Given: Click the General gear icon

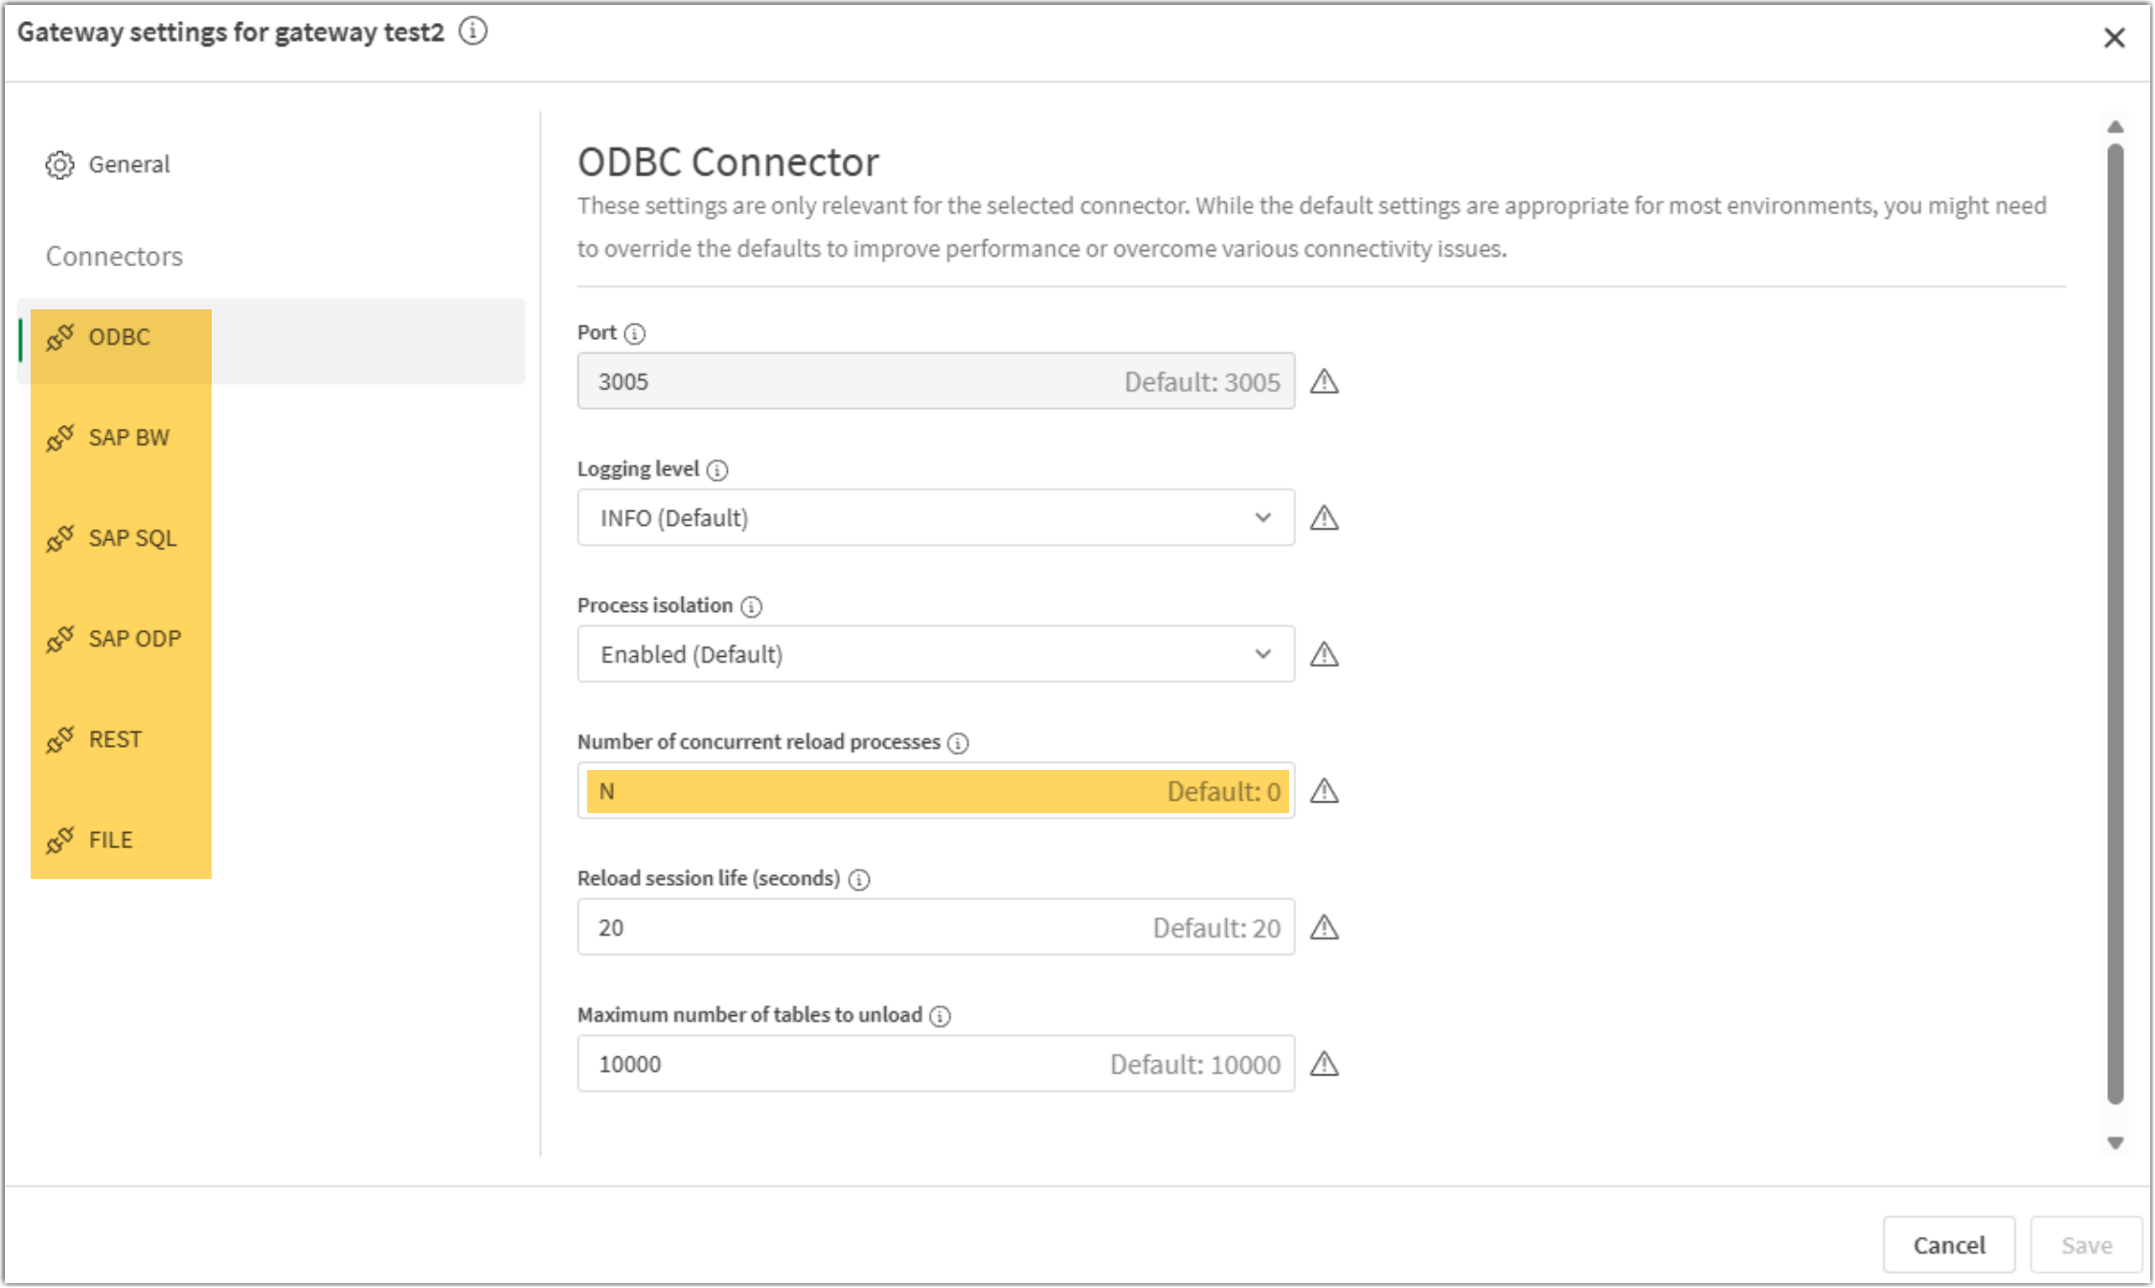Looking at the screenshot, I should click(59, 165).
